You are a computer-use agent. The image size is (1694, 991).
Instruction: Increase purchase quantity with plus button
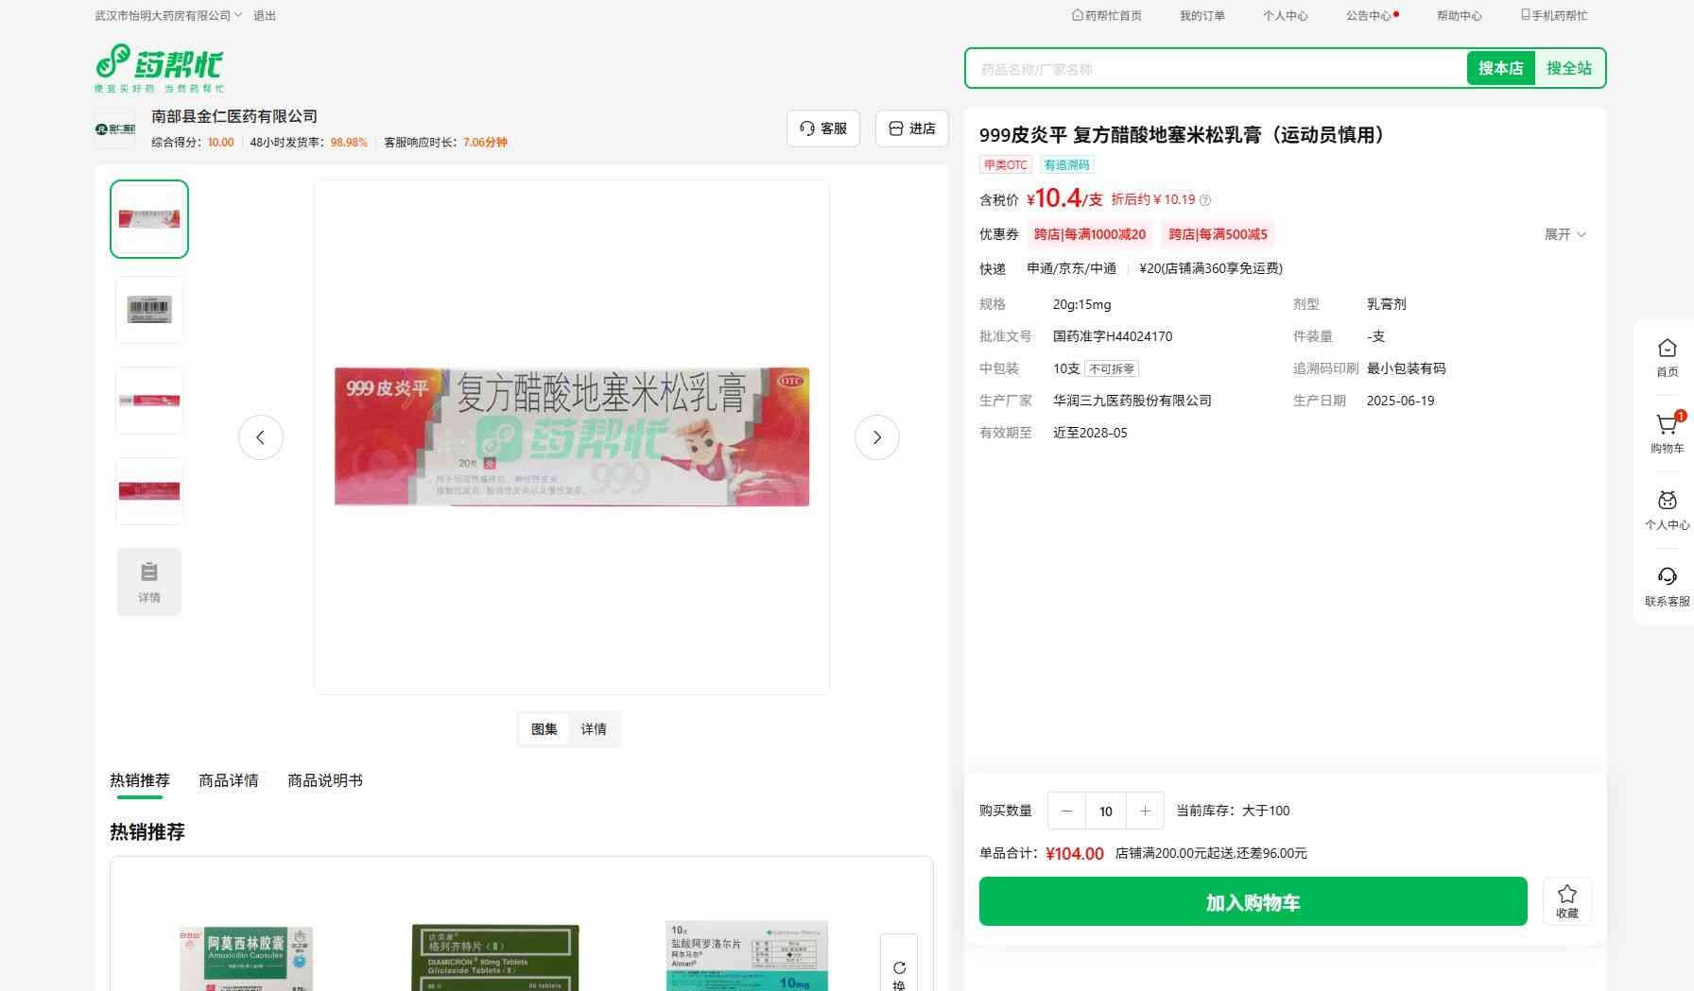[1145, 811]
